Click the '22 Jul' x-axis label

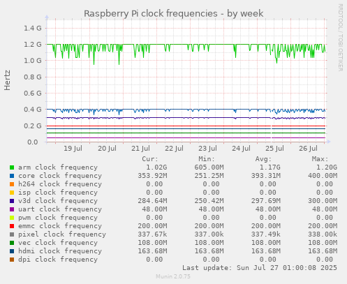click(174, 149)
